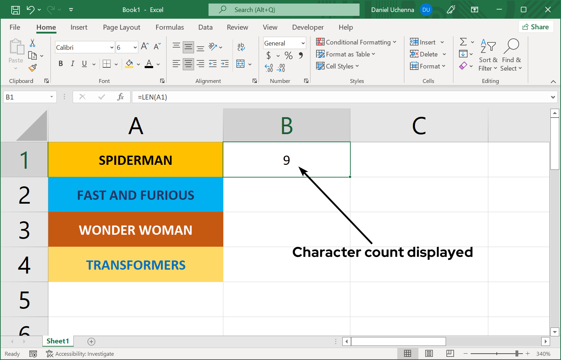Toggle Italic formatting
This screenshot has height=360, width=561.
73,64
